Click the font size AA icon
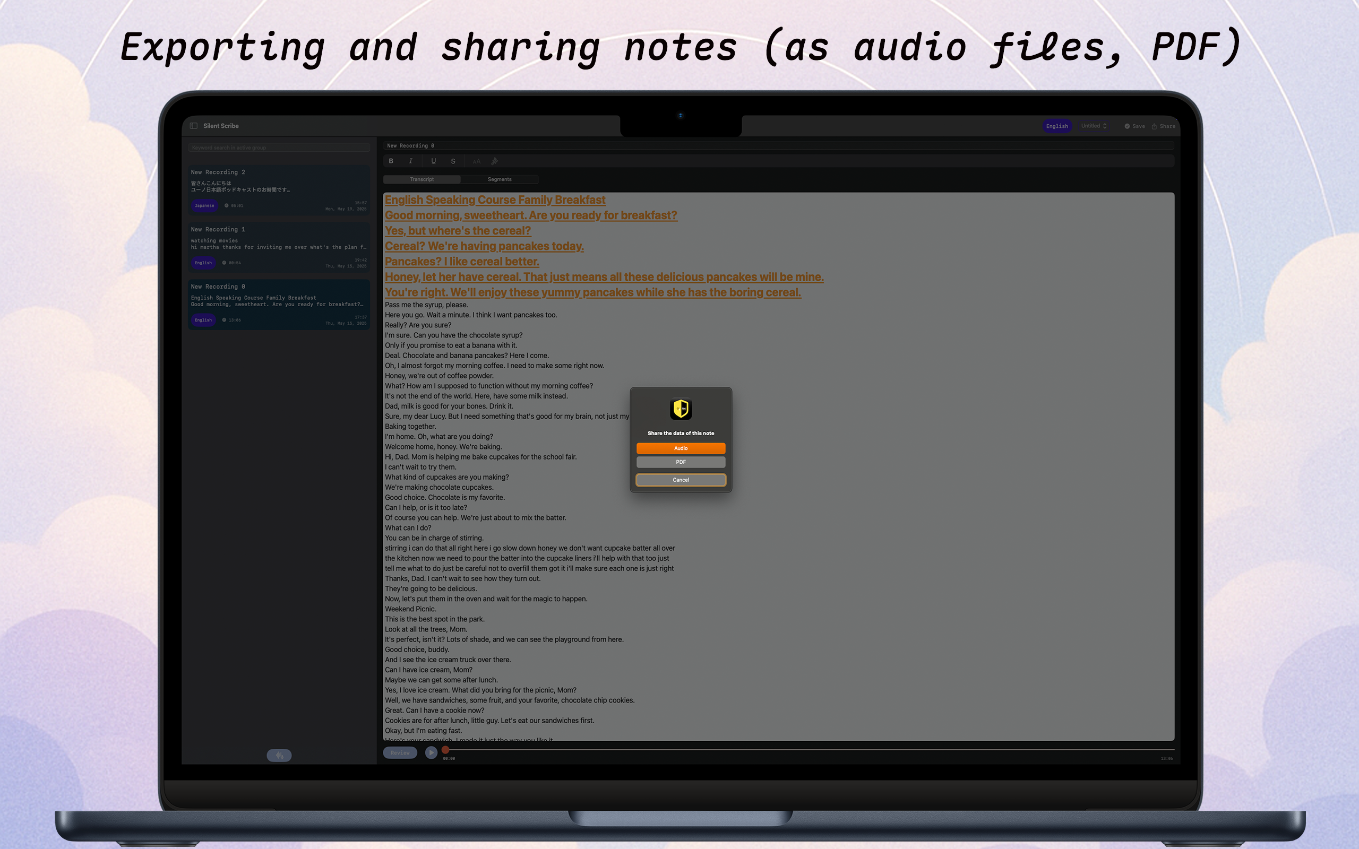 [x=476, y=161]
